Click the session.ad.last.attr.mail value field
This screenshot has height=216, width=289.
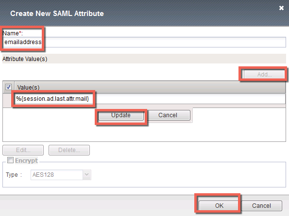[x=150, y=99]
